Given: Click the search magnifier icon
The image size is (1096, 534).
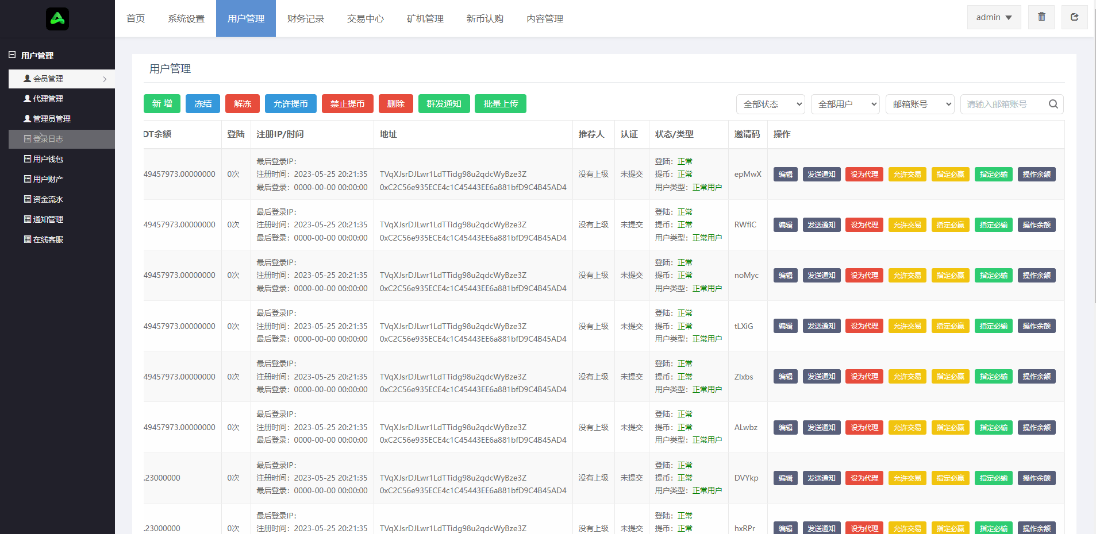Looking at the screenshot, I should pyautogui.click(x=1053, y=104).
